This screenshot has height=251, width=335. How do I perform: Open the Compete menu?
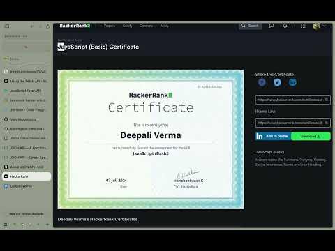[147, 26]
